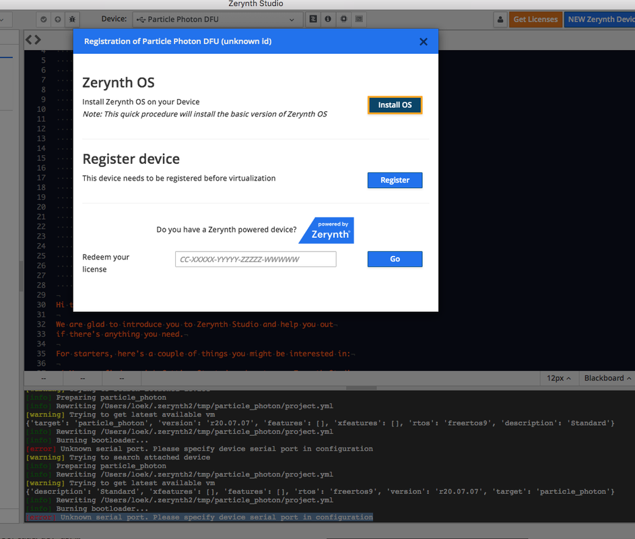Viewport: 635px width, 539px height.
Task: Click the Register button
Action: [x=395, y=181]
